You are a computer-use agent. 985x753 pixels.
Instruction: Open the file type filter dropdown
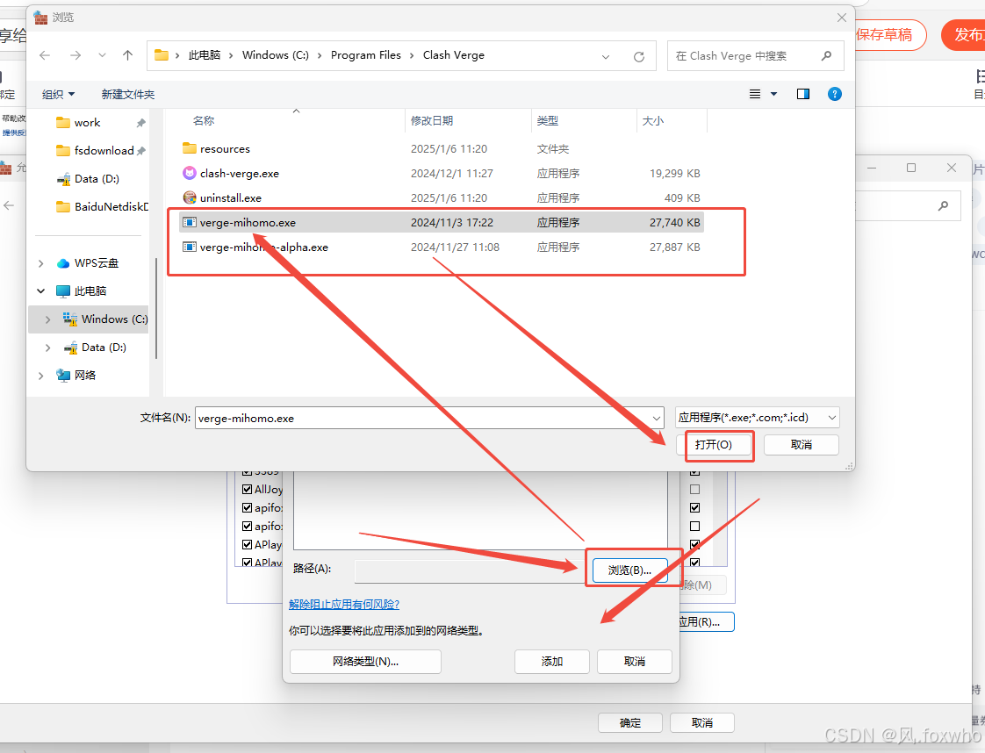[758, 418]
